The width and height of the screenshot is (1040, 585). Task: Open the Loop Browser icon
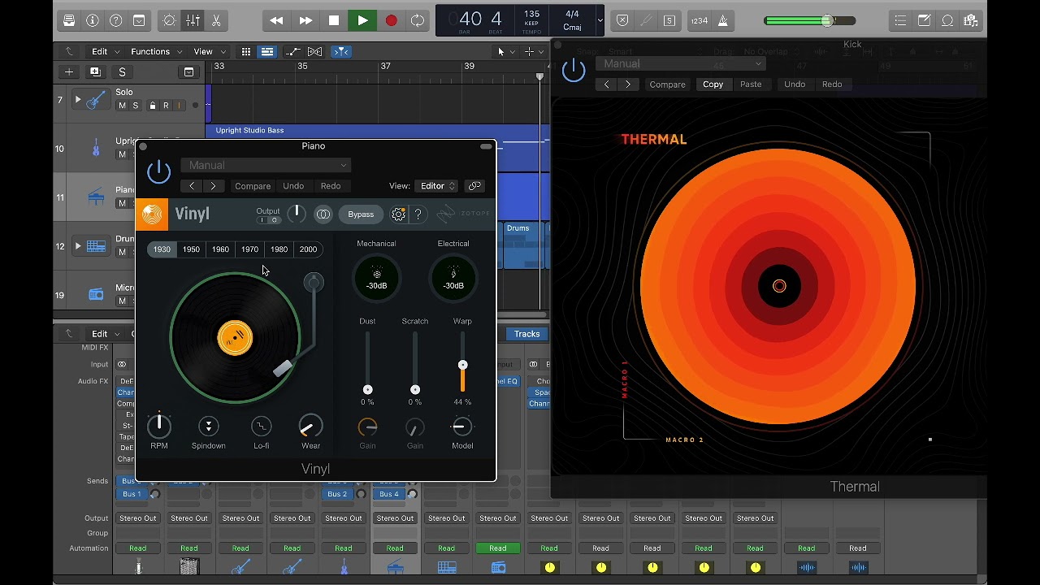[947, 20]
